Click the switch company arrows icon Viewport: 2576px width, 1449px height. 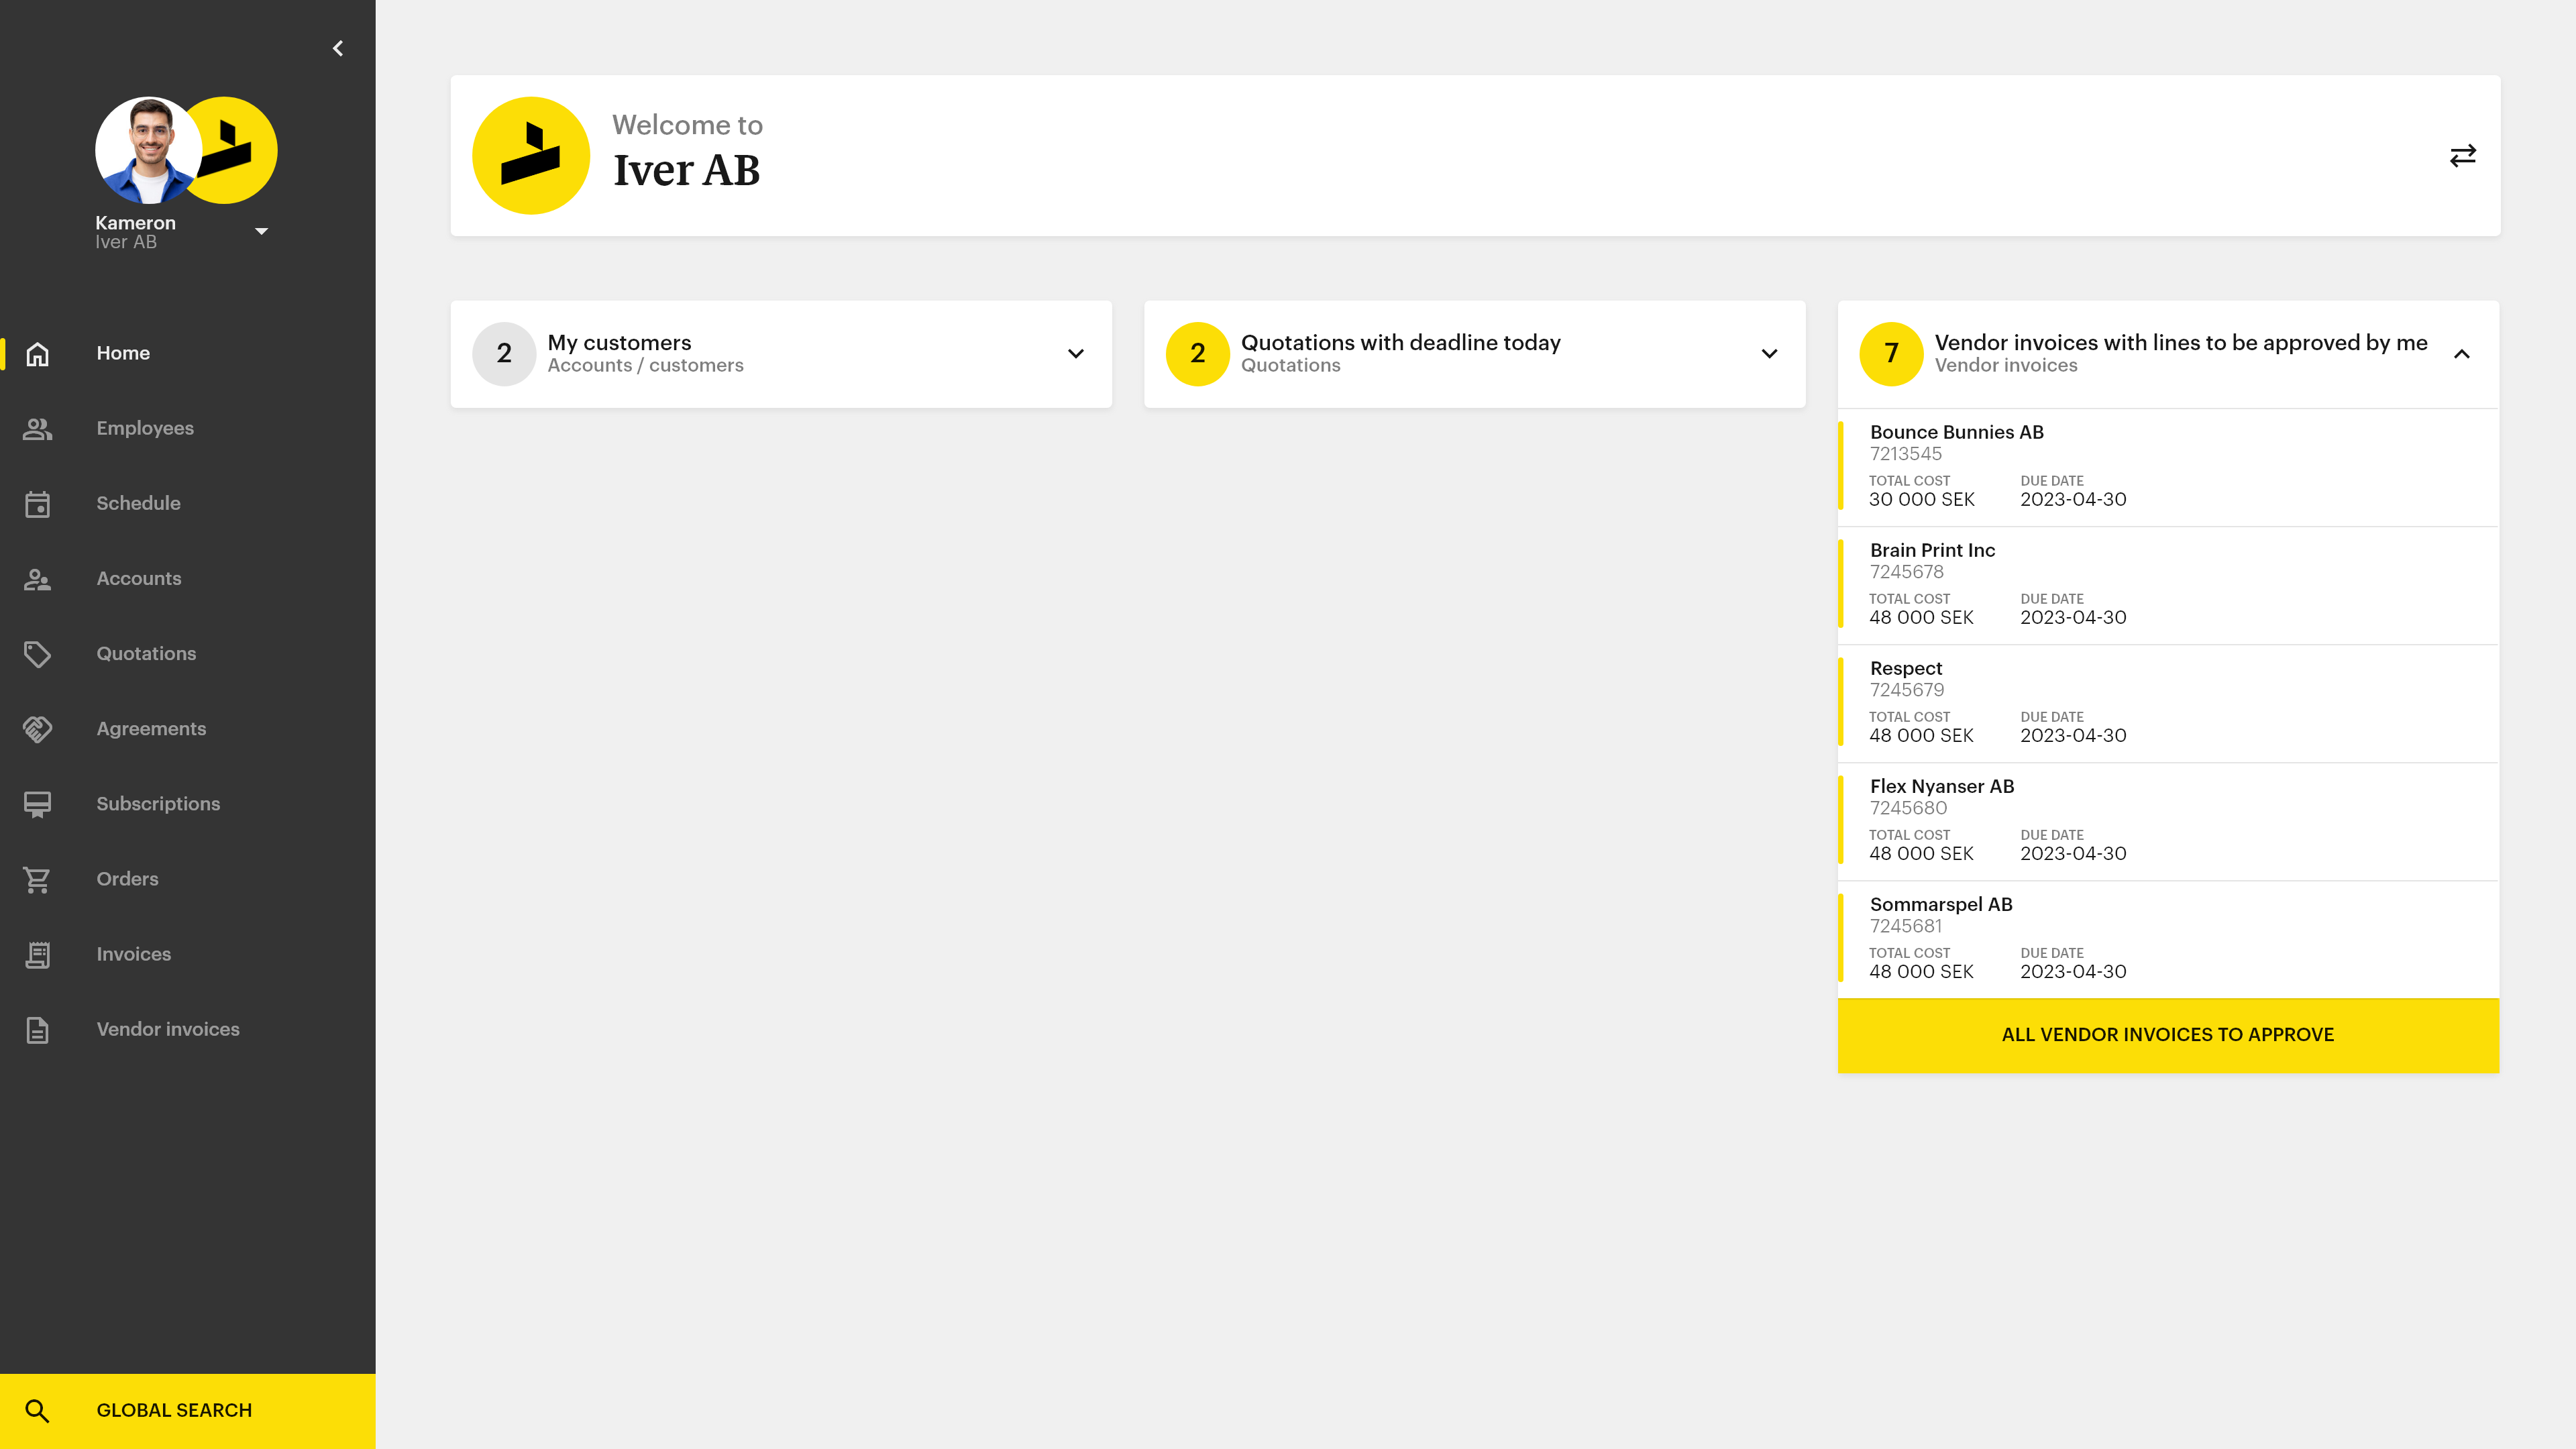click(x=2462, y=156)
